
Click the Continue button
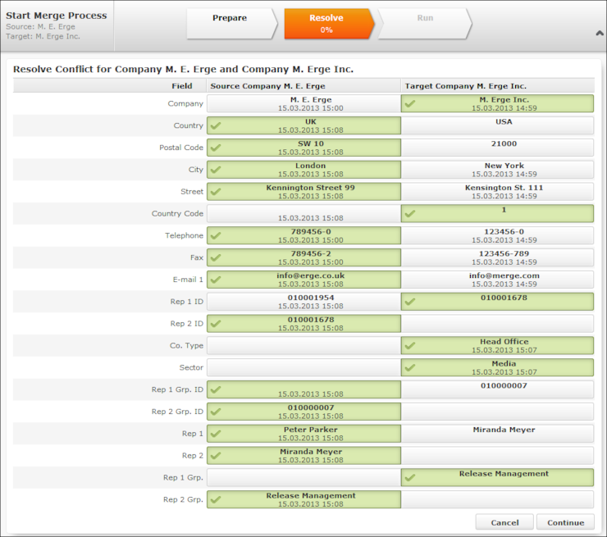pyautogui.click(x=565, y=522)
